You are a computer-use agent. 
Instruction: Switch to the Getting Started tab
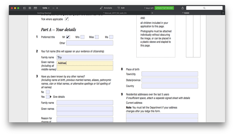pos(44,13)
